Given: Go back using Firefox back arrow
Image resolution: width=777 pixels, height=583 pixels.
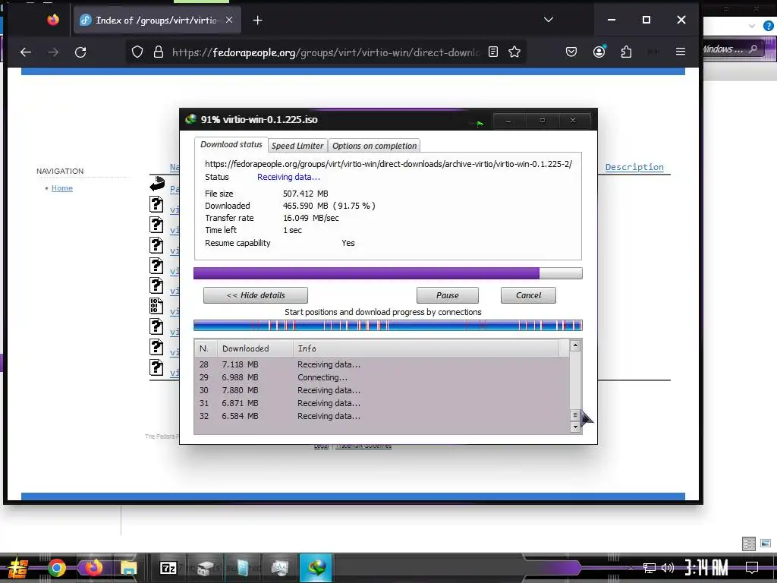Looking at the screenshot, I should coord(26,52).
